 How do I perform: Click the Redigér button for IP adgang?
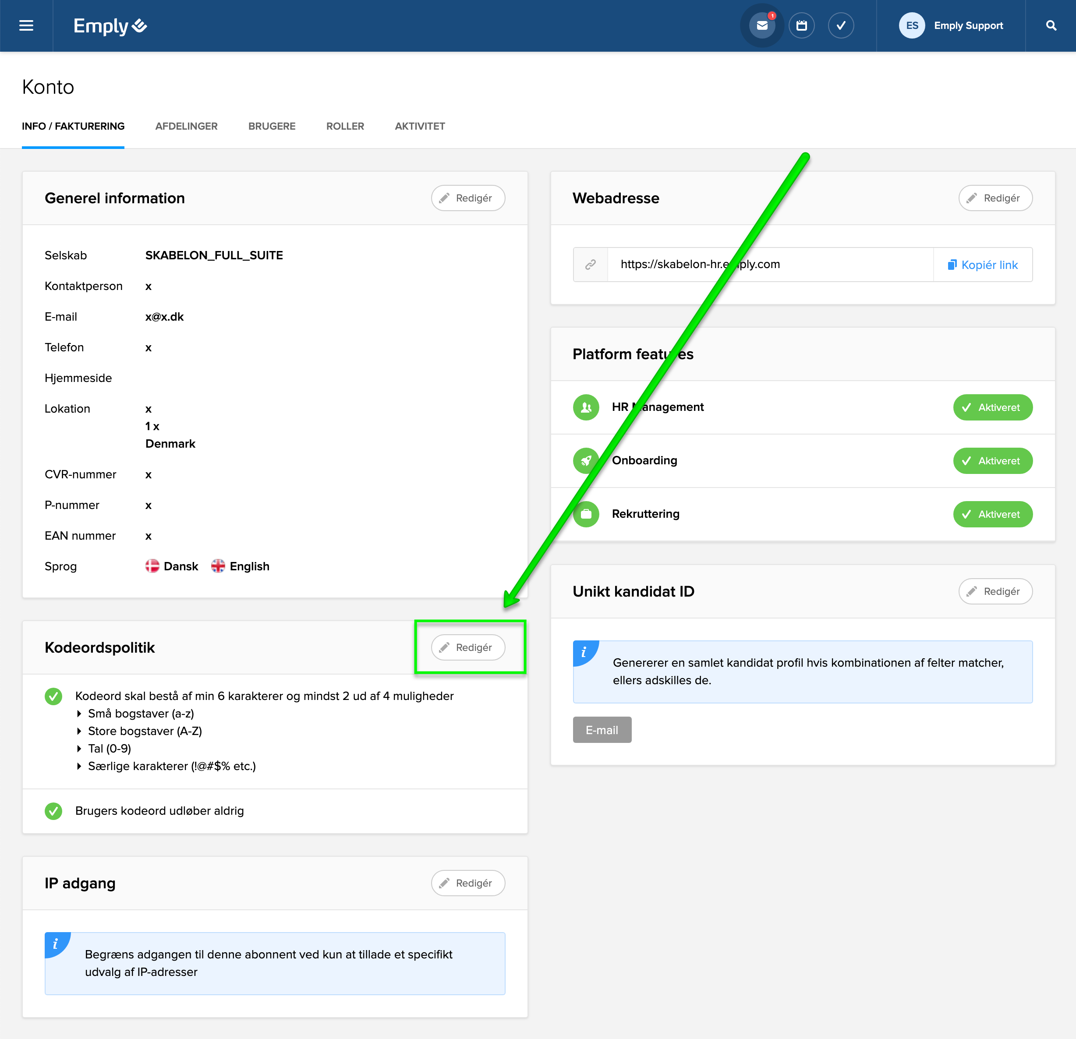click(468, 883)
